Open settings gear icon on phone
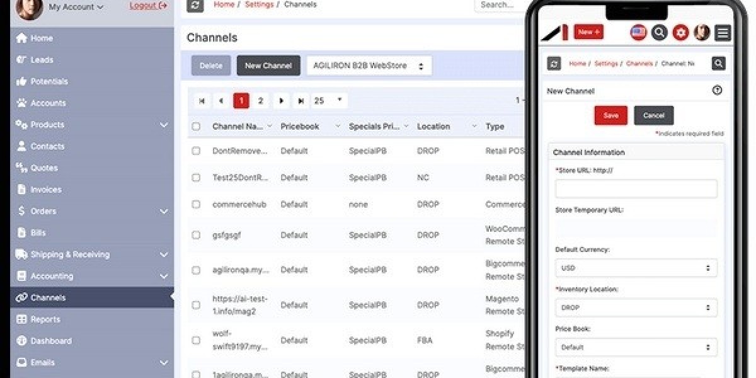Viewport: 756px width, 378px height. [680, 32]
